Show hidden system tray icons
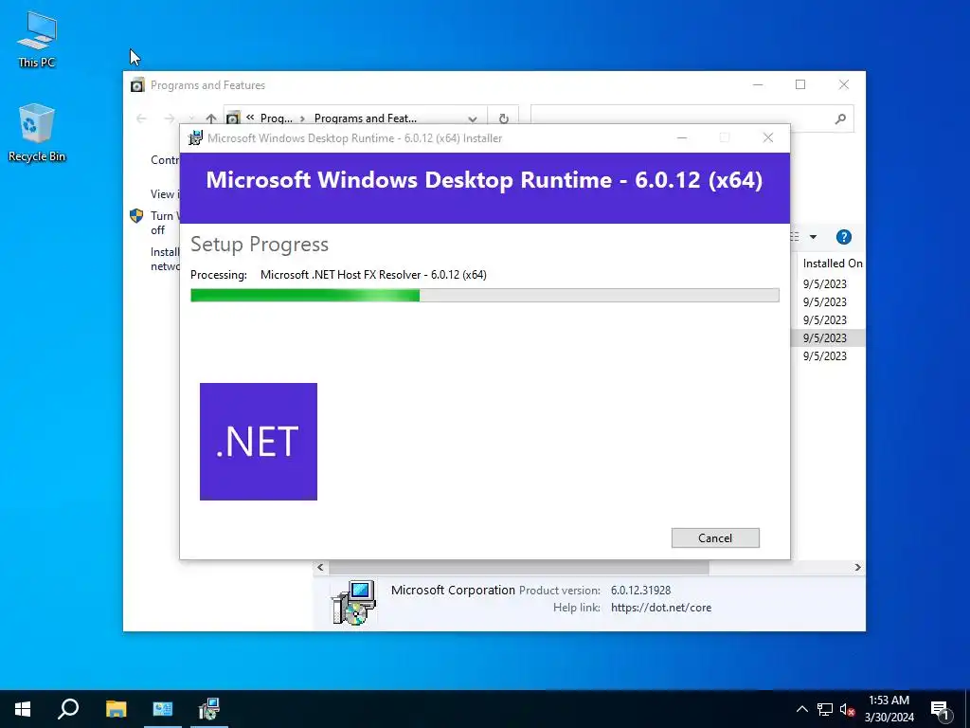This screenshot has width=970, height=728. coord(801,709)
